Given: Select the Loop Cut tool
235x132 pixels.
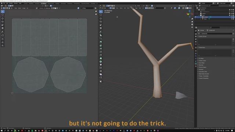Looking at the screenshot, I should [x=101, y=52].
